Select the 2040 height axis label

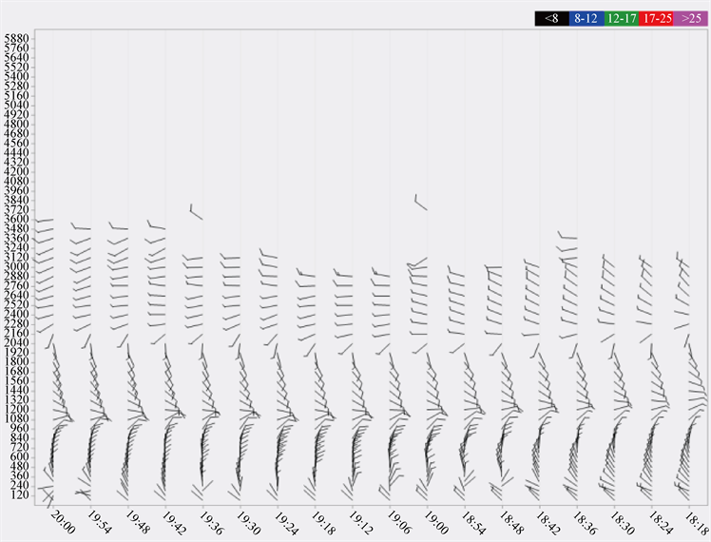pyautogui.click(x=18, y=342)
